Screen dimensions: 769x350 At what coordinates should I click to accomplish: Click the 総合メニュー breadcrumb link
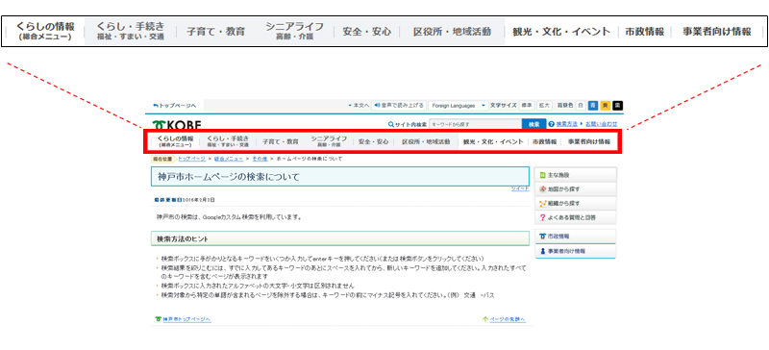click(x=229, y=159)
